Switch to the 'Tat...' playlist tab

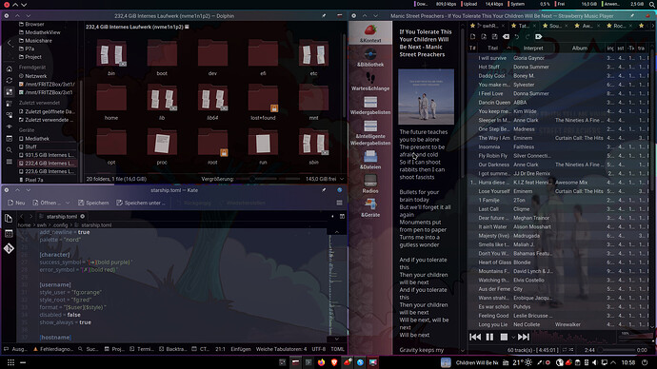[524, 26]
